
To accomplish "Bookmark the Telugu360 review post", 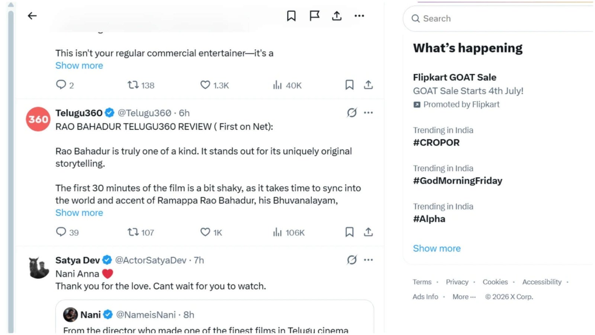I will point(349,232).
